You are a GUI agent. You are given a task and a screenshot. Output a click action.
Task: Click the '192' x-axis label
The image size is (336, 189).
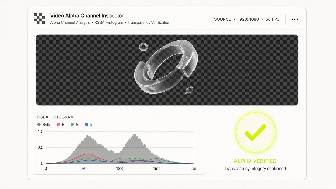156,169
